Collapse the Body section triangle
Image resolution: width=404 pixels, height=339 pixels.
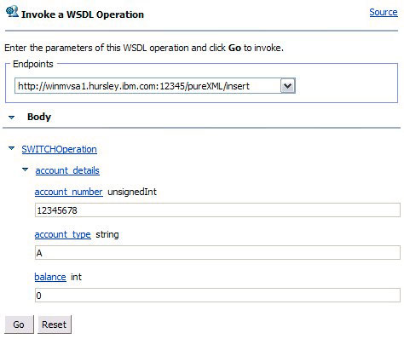12,118
